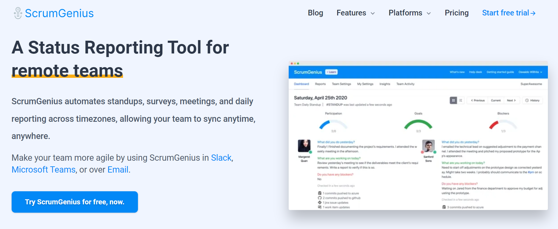
Task: Click 3 commits pushed to azure icon
Action: click(x=444, y=207)
